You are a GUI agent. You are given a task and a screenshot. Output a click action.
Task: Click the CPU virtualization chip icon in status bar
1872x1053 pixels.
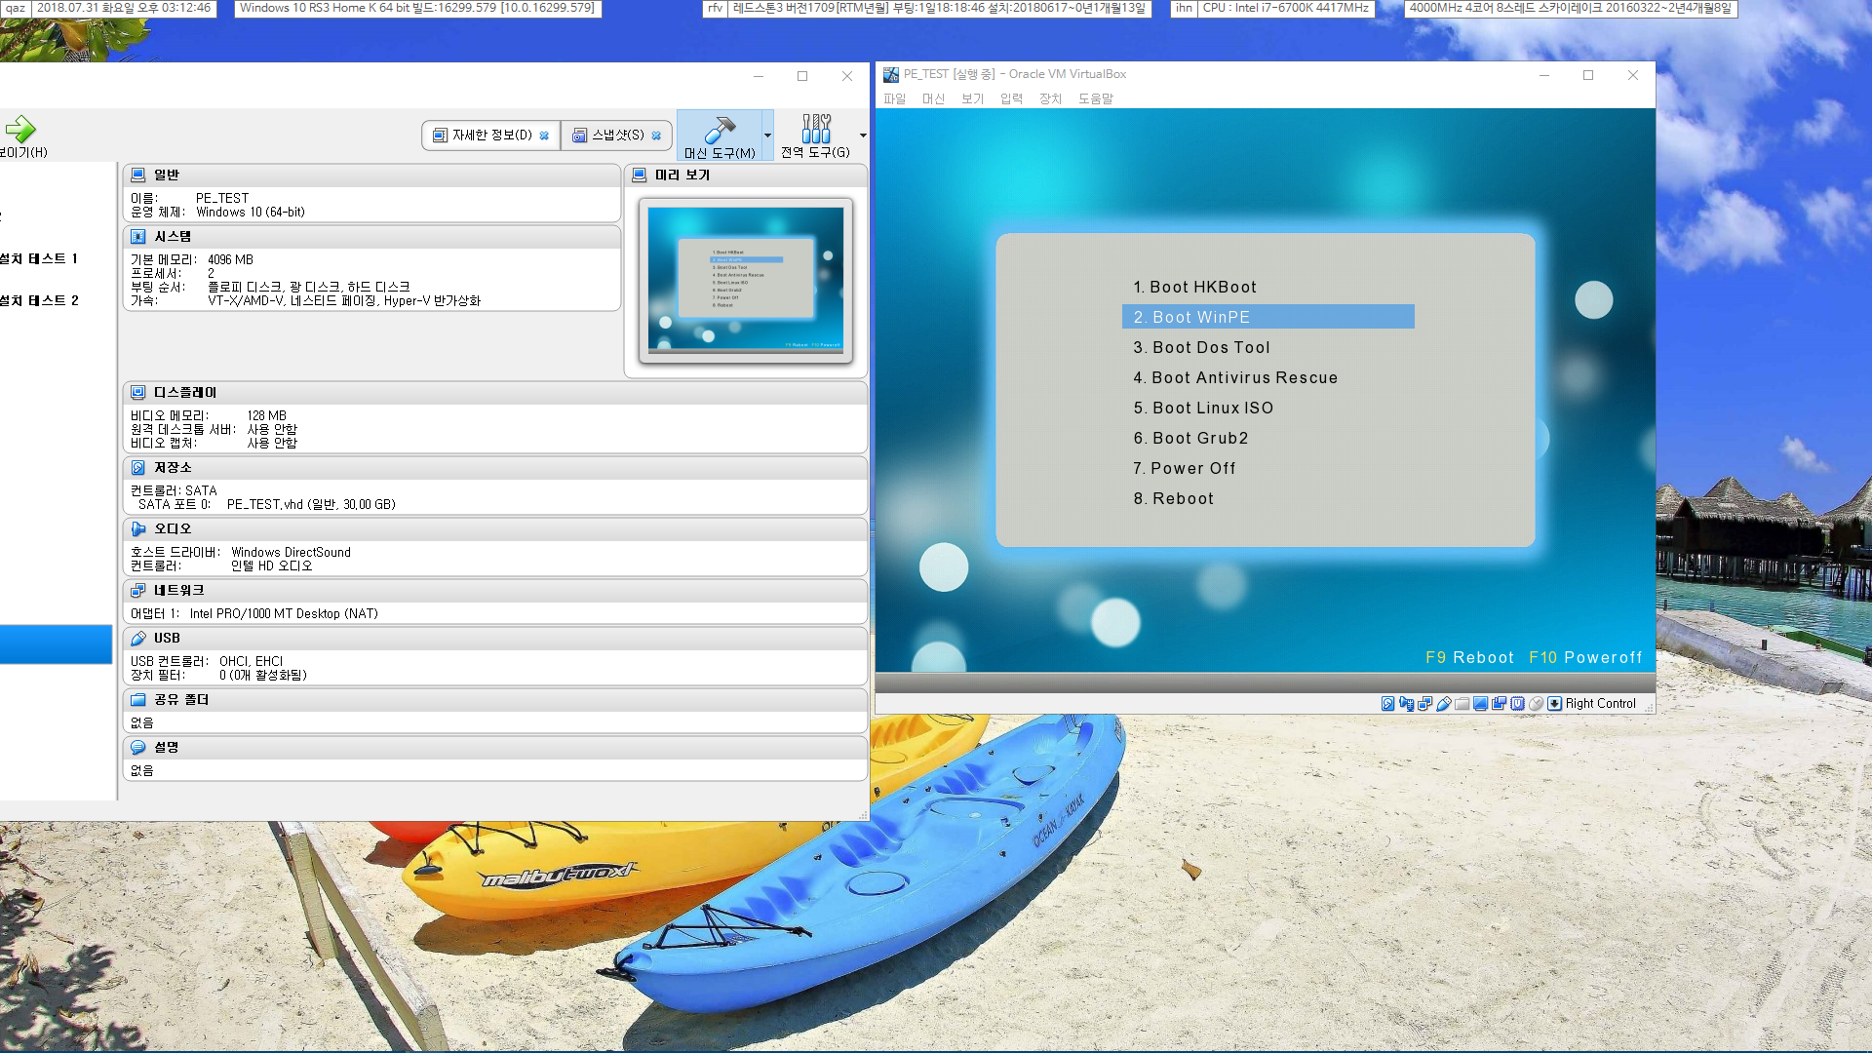[1517, 703]
